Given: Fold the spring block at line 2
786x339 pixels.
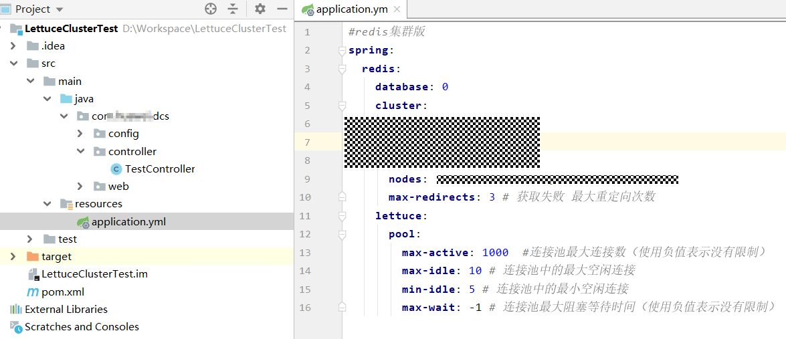Looking at the screenshot, I should (342, 51).
